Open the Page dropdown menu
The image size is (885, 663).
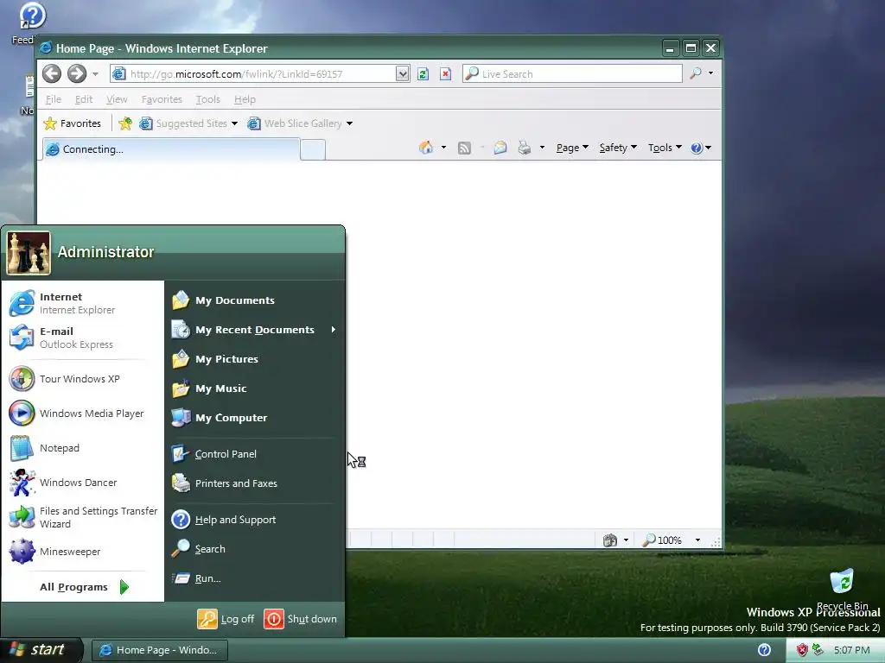point(572,148)
